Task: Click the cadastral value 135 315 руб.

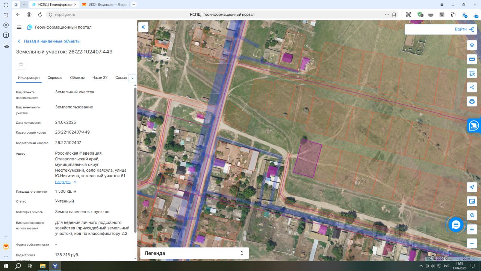Action: (x=67, y=255)
